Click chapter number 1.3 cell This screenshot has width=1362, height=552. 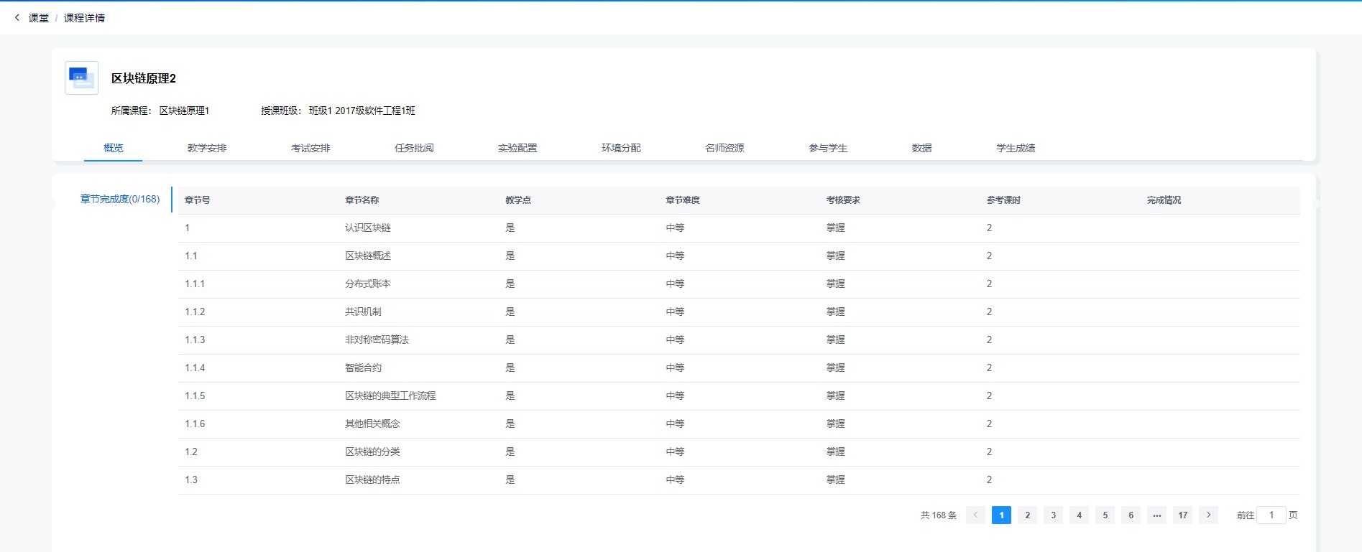[x=191, y=480]
